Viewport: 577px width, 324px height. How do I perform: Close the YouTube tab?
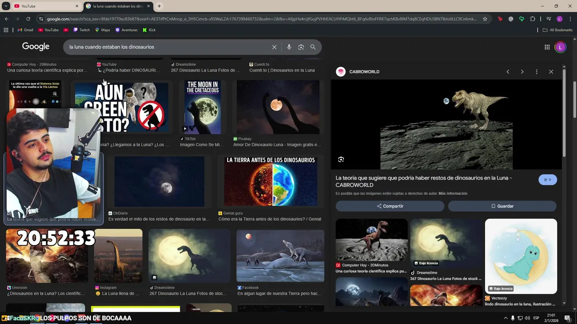point(77,6)
